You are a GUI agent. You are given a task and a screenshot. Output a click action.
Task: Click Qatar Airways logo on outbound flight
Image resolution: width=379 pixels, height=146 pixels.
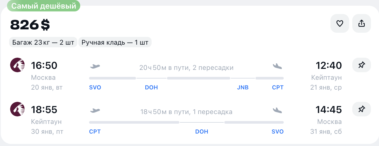click(x=17, y=65)
